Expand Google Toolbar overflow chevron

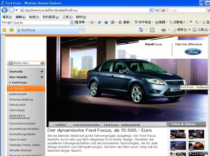click(x=191, y=22)
